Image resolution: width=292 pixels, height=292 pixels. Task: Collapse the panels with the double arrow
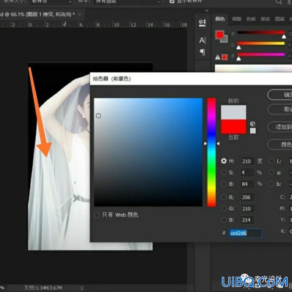pos(207,11)
